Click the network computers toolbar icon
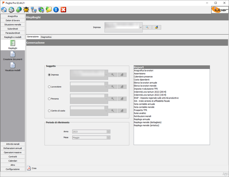Screen dimensions: 229x177 pyautogui.click(x=34, y=10)
